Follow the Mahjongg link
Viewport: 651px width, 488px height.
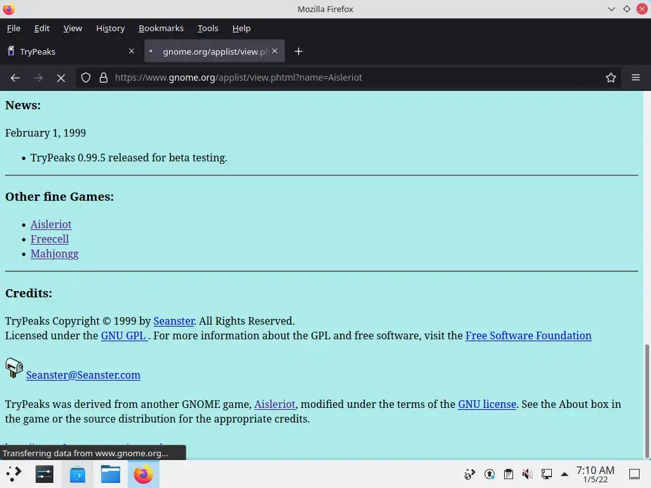(x=55, y=254)
